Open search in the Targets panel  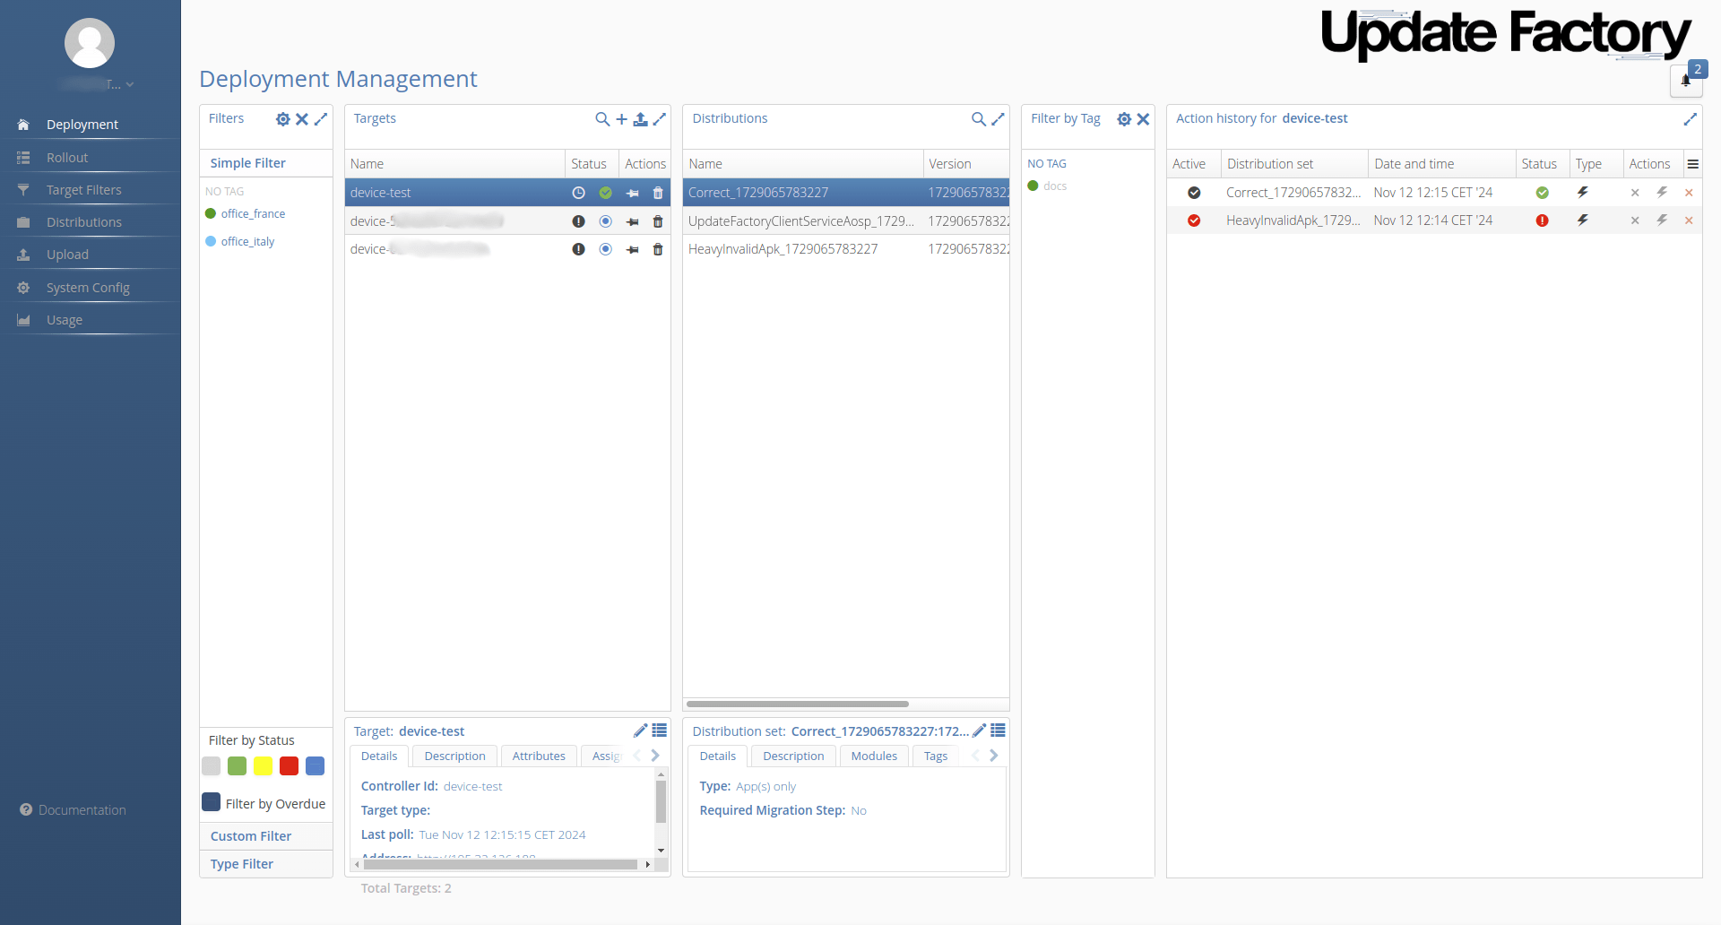click(x=602, y=119)
